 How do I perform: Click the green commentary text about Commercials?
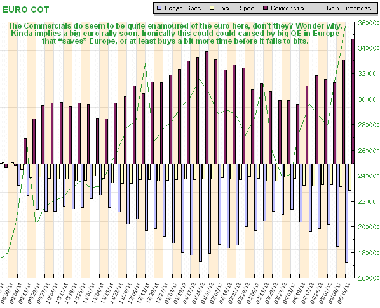175,34
